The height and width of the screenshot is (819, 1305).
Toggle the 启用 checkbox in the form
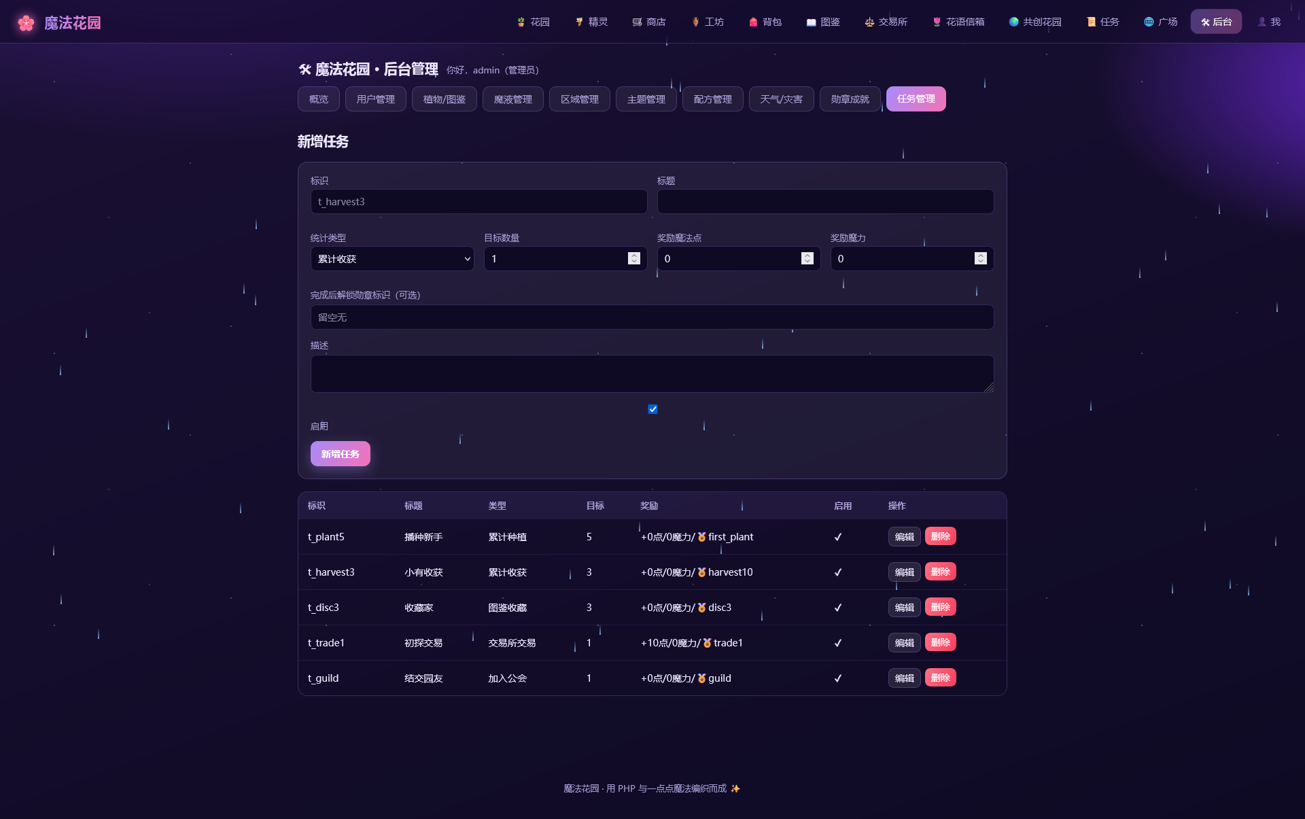coord(652,409)
